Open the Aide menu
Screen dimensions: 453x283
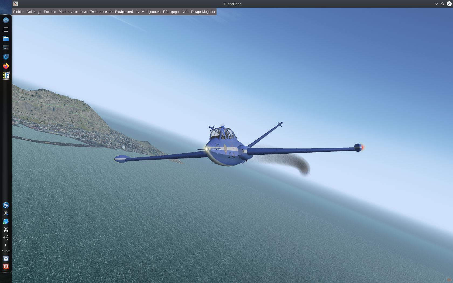pyautogui.click(x=185, y=12)
